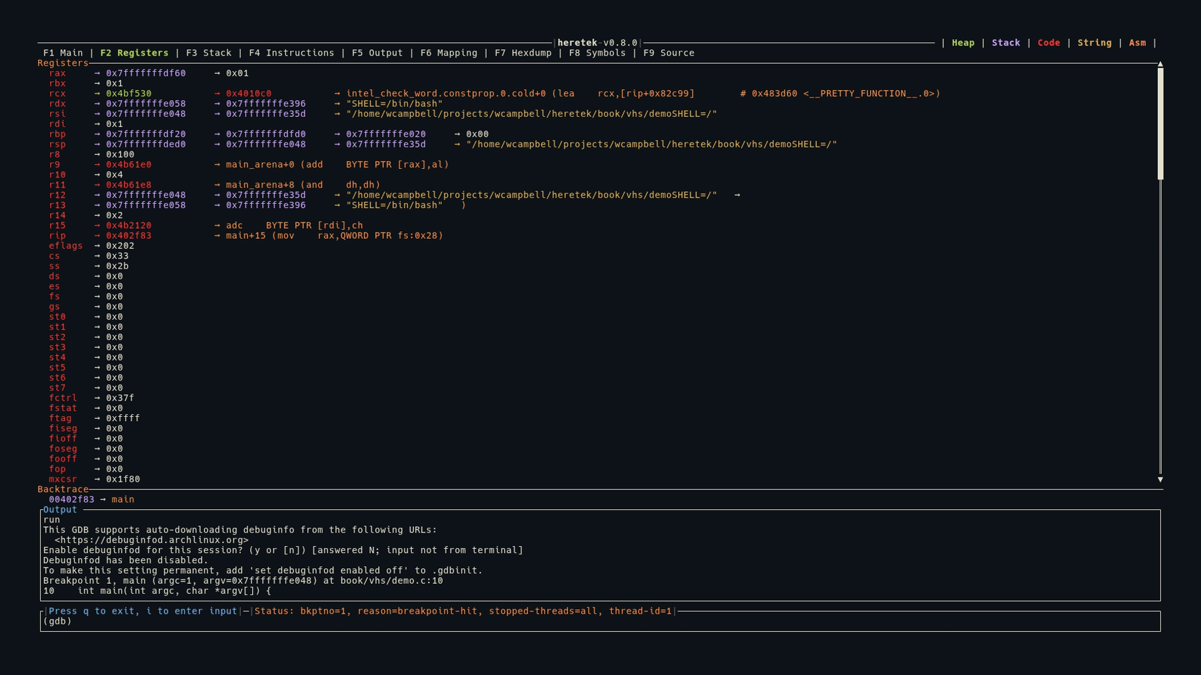Click the rsi register name
Image resolution: width=1201 pixels, height=675 pixels.
(x=58, y=114)
